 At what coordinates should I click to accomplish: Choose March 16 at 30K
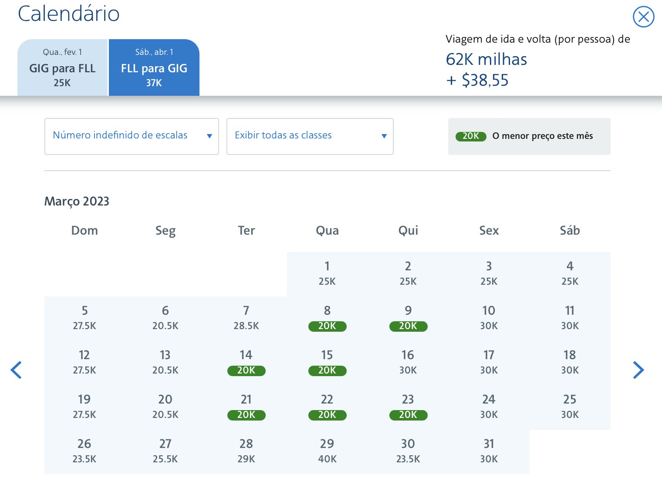click(408, 363)
